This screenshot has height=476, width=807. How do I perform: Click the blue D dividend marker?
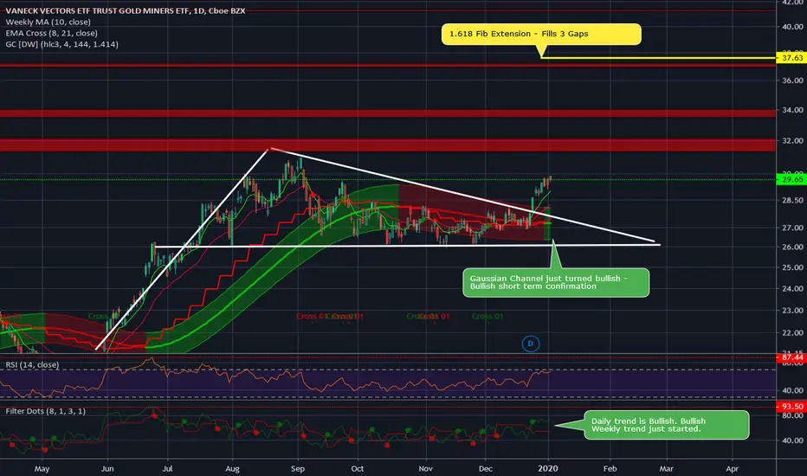click(531, 344)
